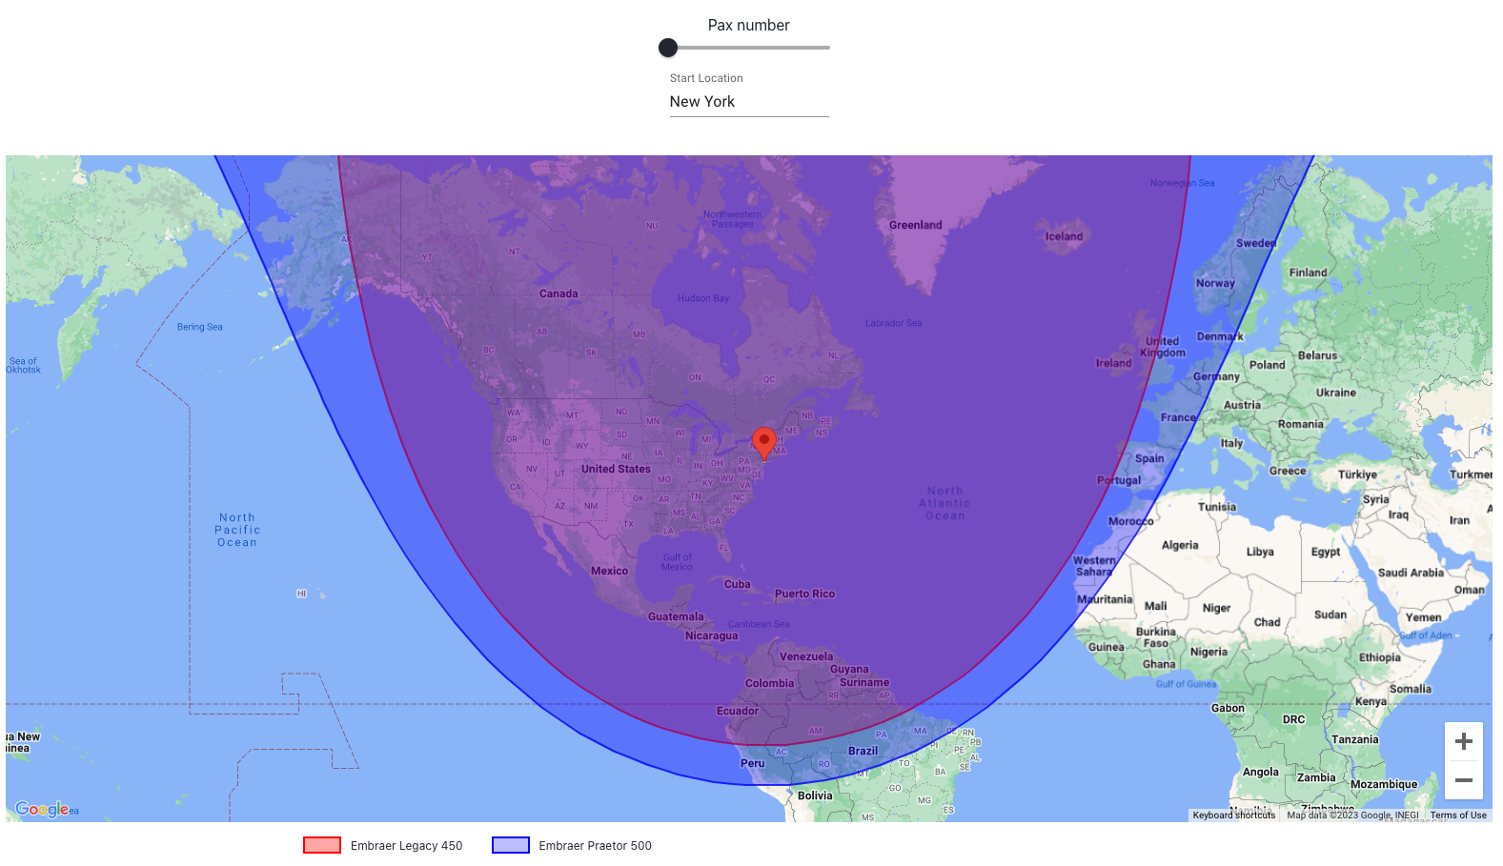Click the Tanzania label on the map

[1355, 740]
